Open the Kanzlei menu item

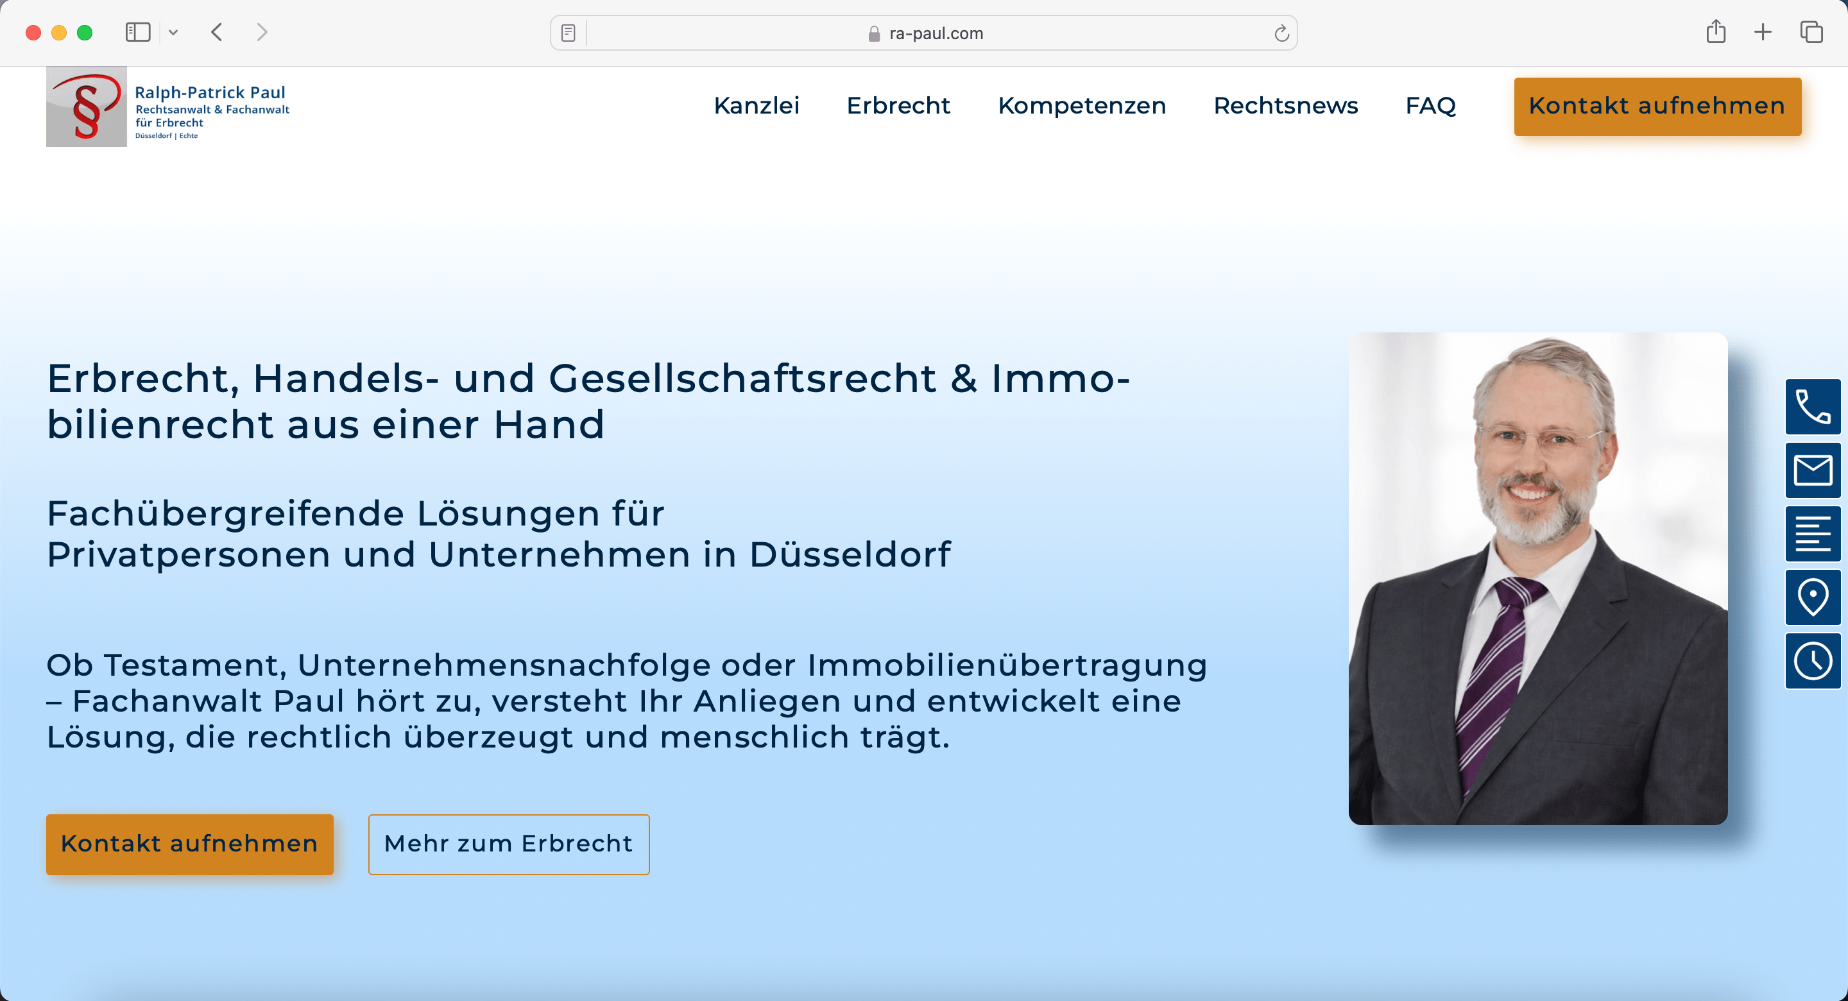756,105
